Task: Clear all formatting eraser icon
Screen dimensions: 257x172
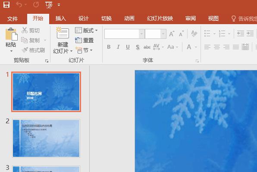Action: tap(194, 34)
